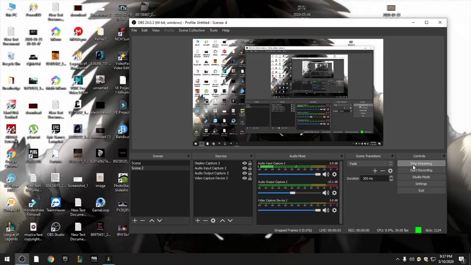Viewport: 471px width, 265px height.
Task: Toggle visibility of Audio Output Capture 2
Action: pyautogui.click(x=244, y=173)
